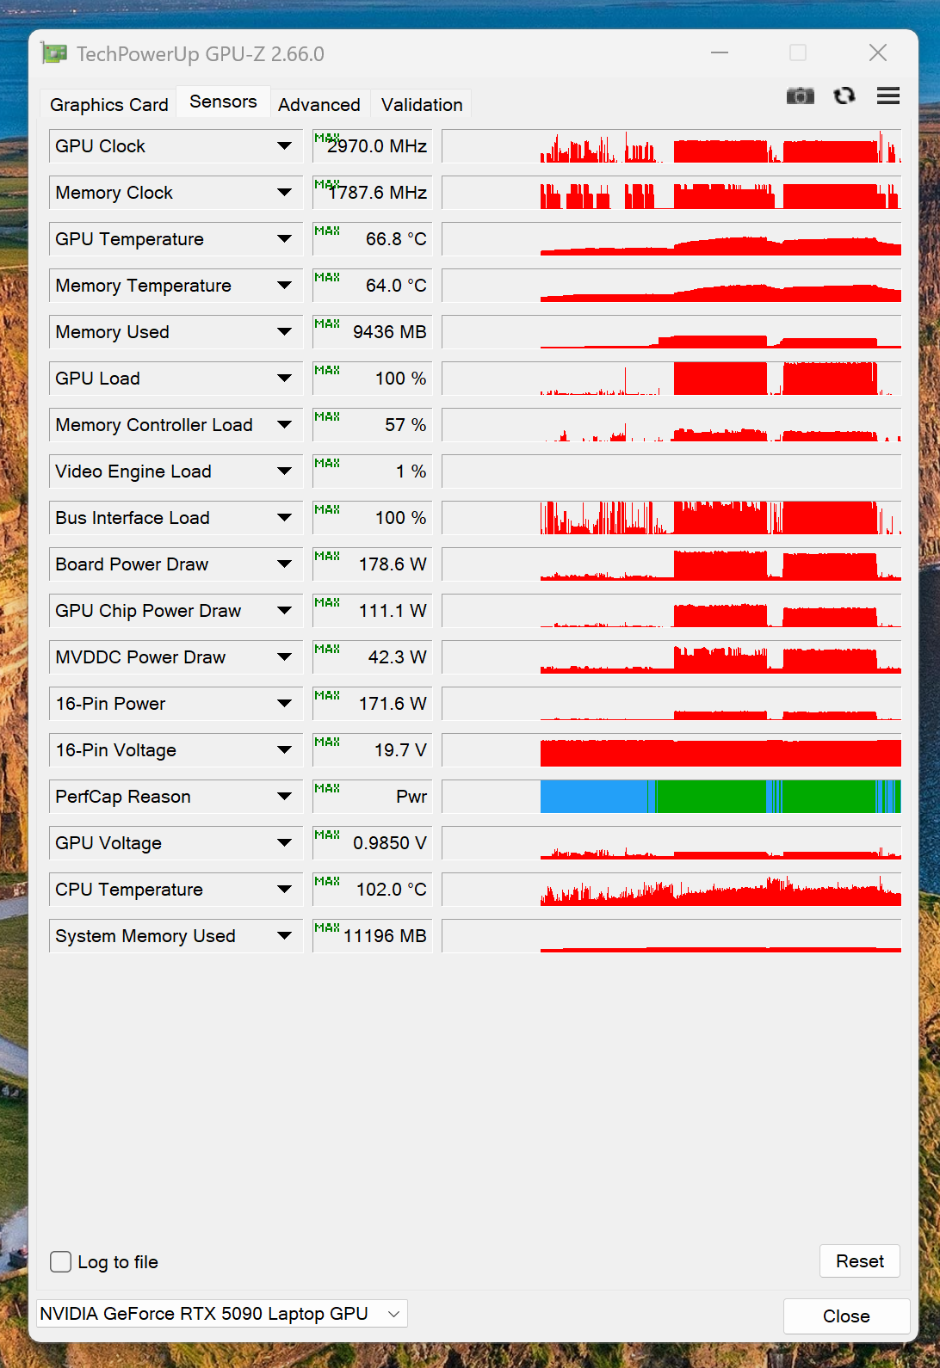Image resolution: width=940 pixels, height=1368 pixels.
Task: Expand the GPU Temperature dropdown
Action: pos(284,239)
